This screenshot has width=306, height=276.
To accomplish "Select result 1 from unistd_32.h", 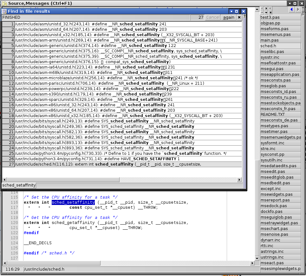I will [95, 24].
